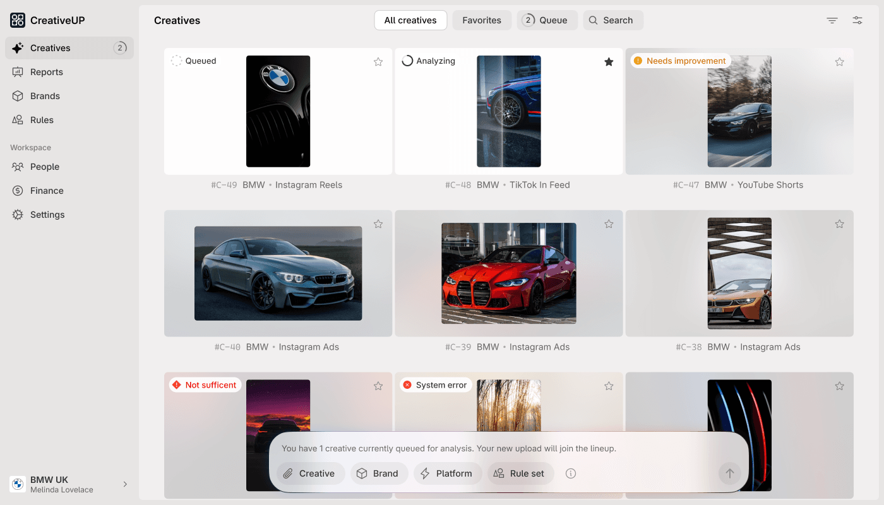This screenshot has height=505, width=884.
Task: Toggle the favorite star on creative #C-38
Action: [x=839, y=223]
